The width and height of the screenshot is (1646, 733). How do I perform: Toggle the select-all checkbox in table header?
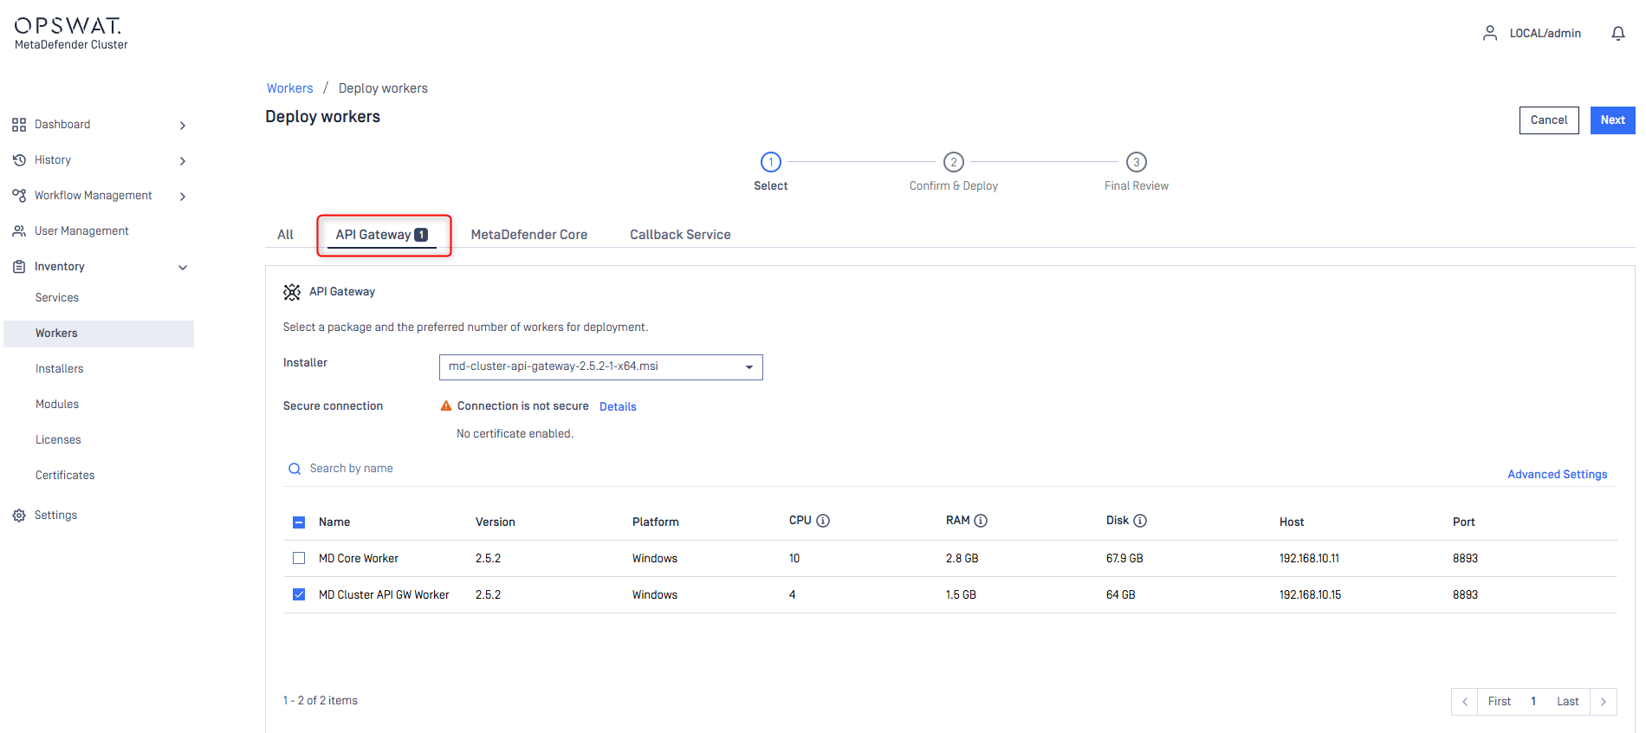point(299,522)
